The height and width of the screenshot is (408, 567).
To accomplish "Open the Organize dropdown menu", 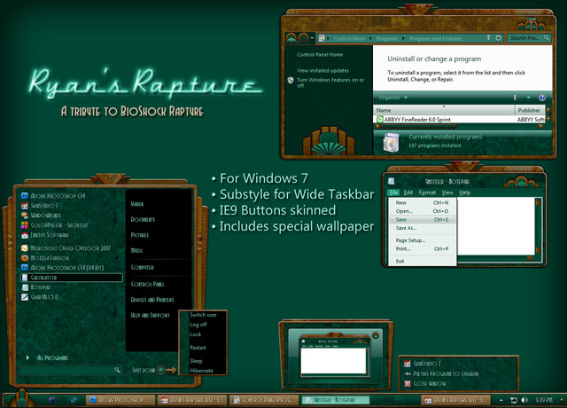I will [x=393, y=98].
